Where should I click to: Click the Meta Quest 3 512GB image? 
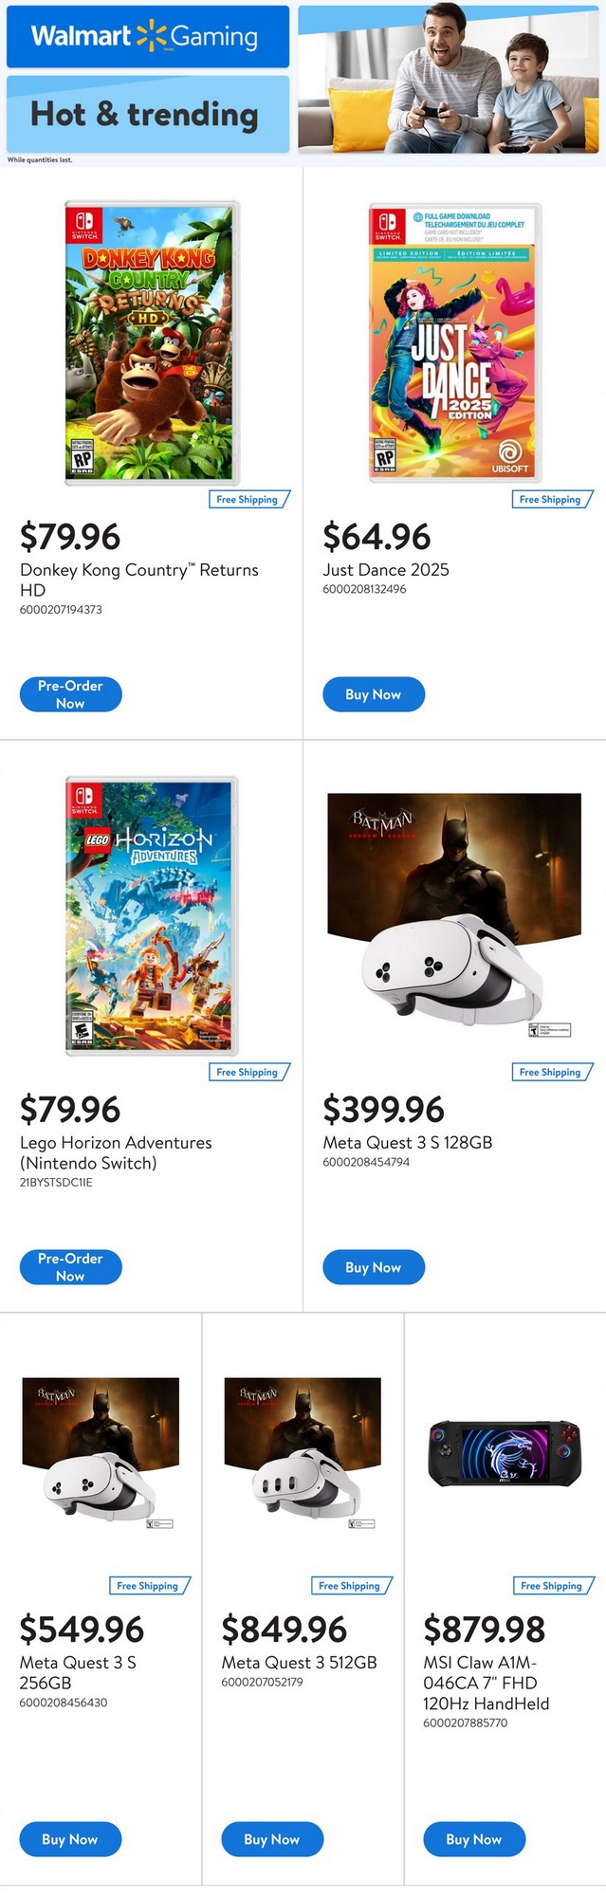coord(303,1449)
